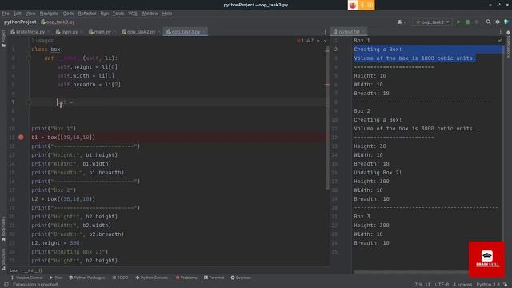Close the oop_task3.py tab
The image size is (512, 288).
204,32
